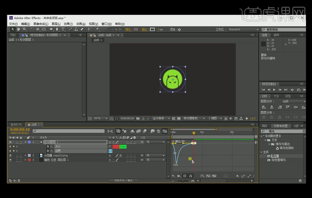This screenshot has width=312, height=198.
Task: Switch to the 渲染队列 tab
Action: point(16,125)
